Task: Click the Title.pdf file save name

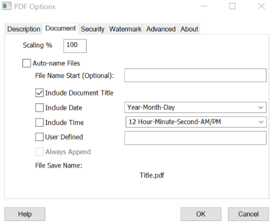Action: click(x=152, y=175)
